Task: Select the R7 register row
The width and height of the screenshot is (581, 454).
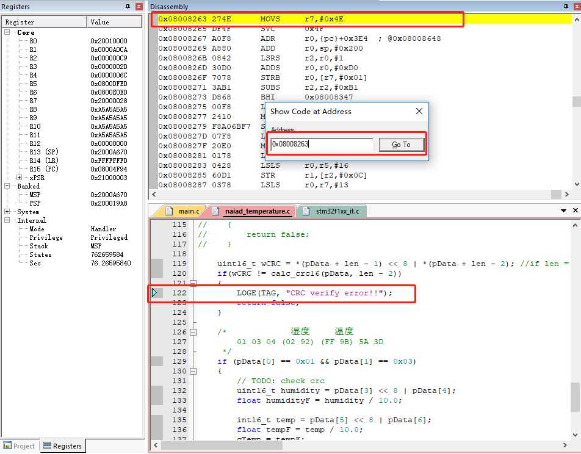Action: pyautogui.click(x=72, y=101)
